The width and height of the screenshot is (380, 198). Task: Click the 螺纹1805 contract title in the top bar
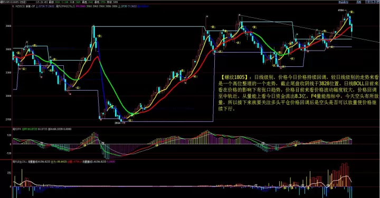coord(13,2)
